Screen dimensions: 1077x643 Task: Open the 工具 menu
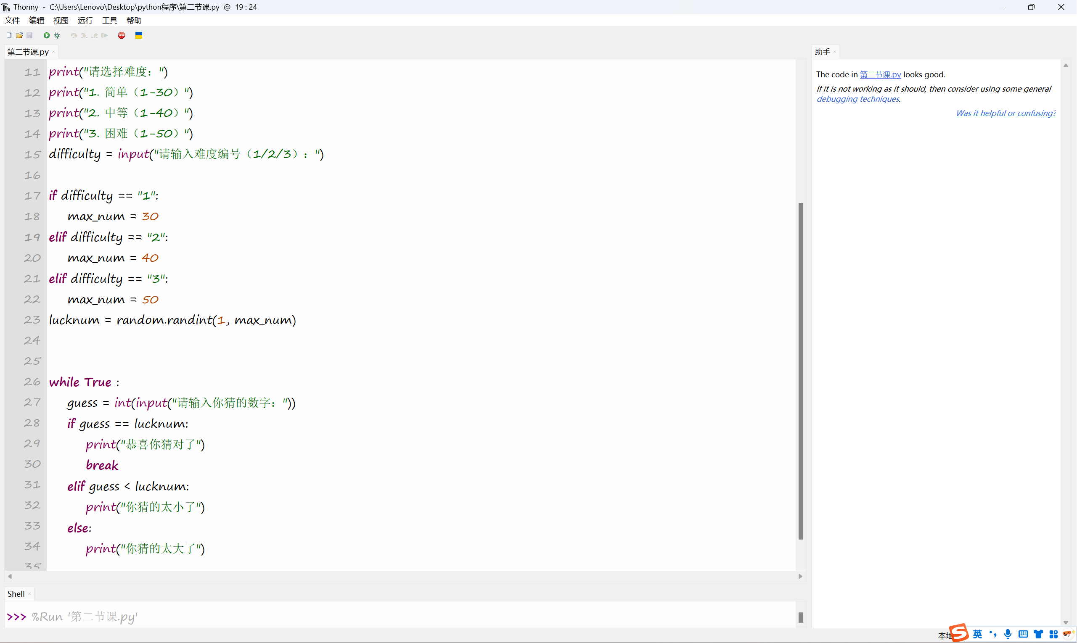109,20
